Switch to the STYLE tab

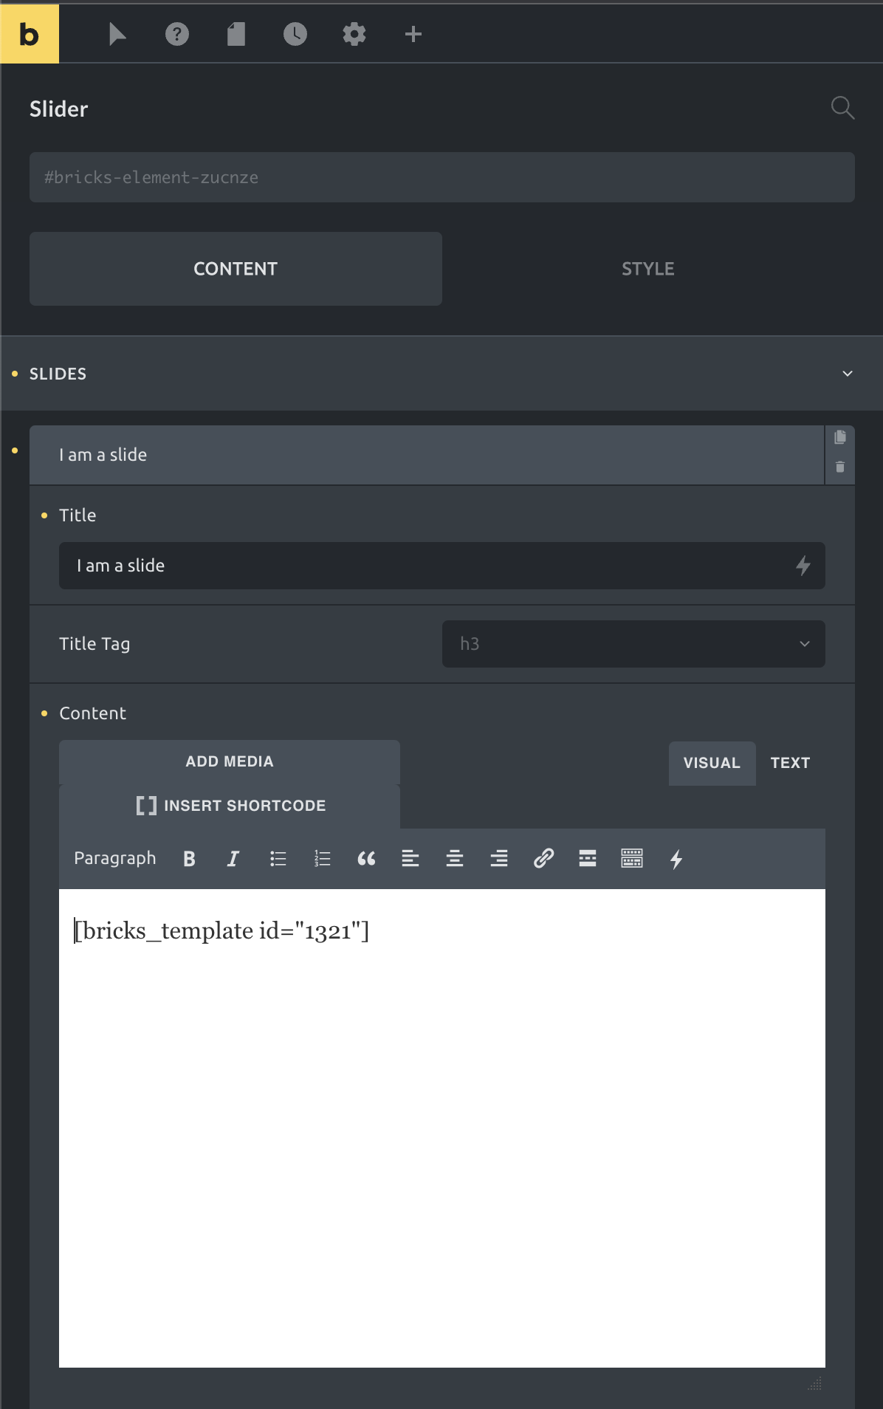648,269
